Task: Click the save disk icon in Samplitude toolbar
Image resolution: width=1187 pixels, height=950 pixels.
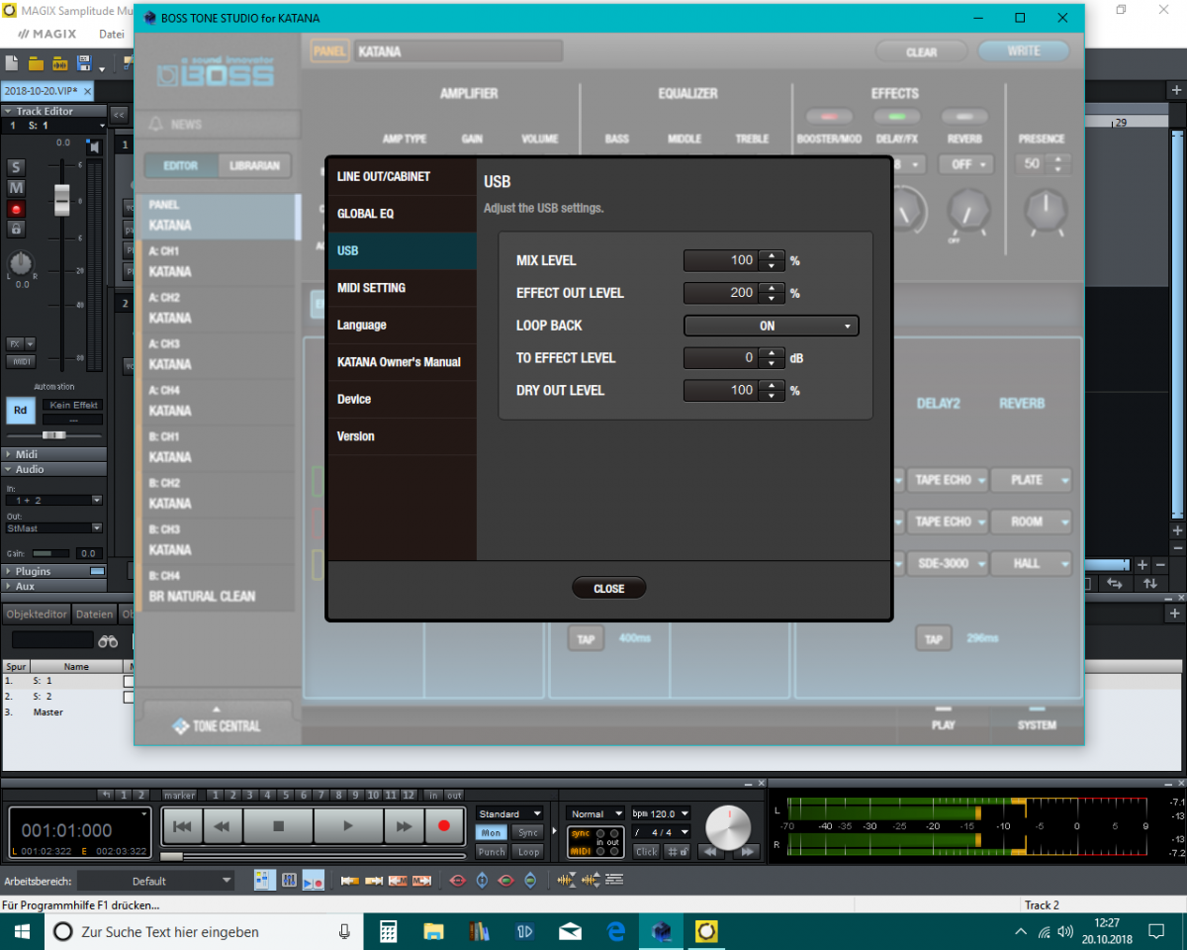Action: (x=83, y=63)
